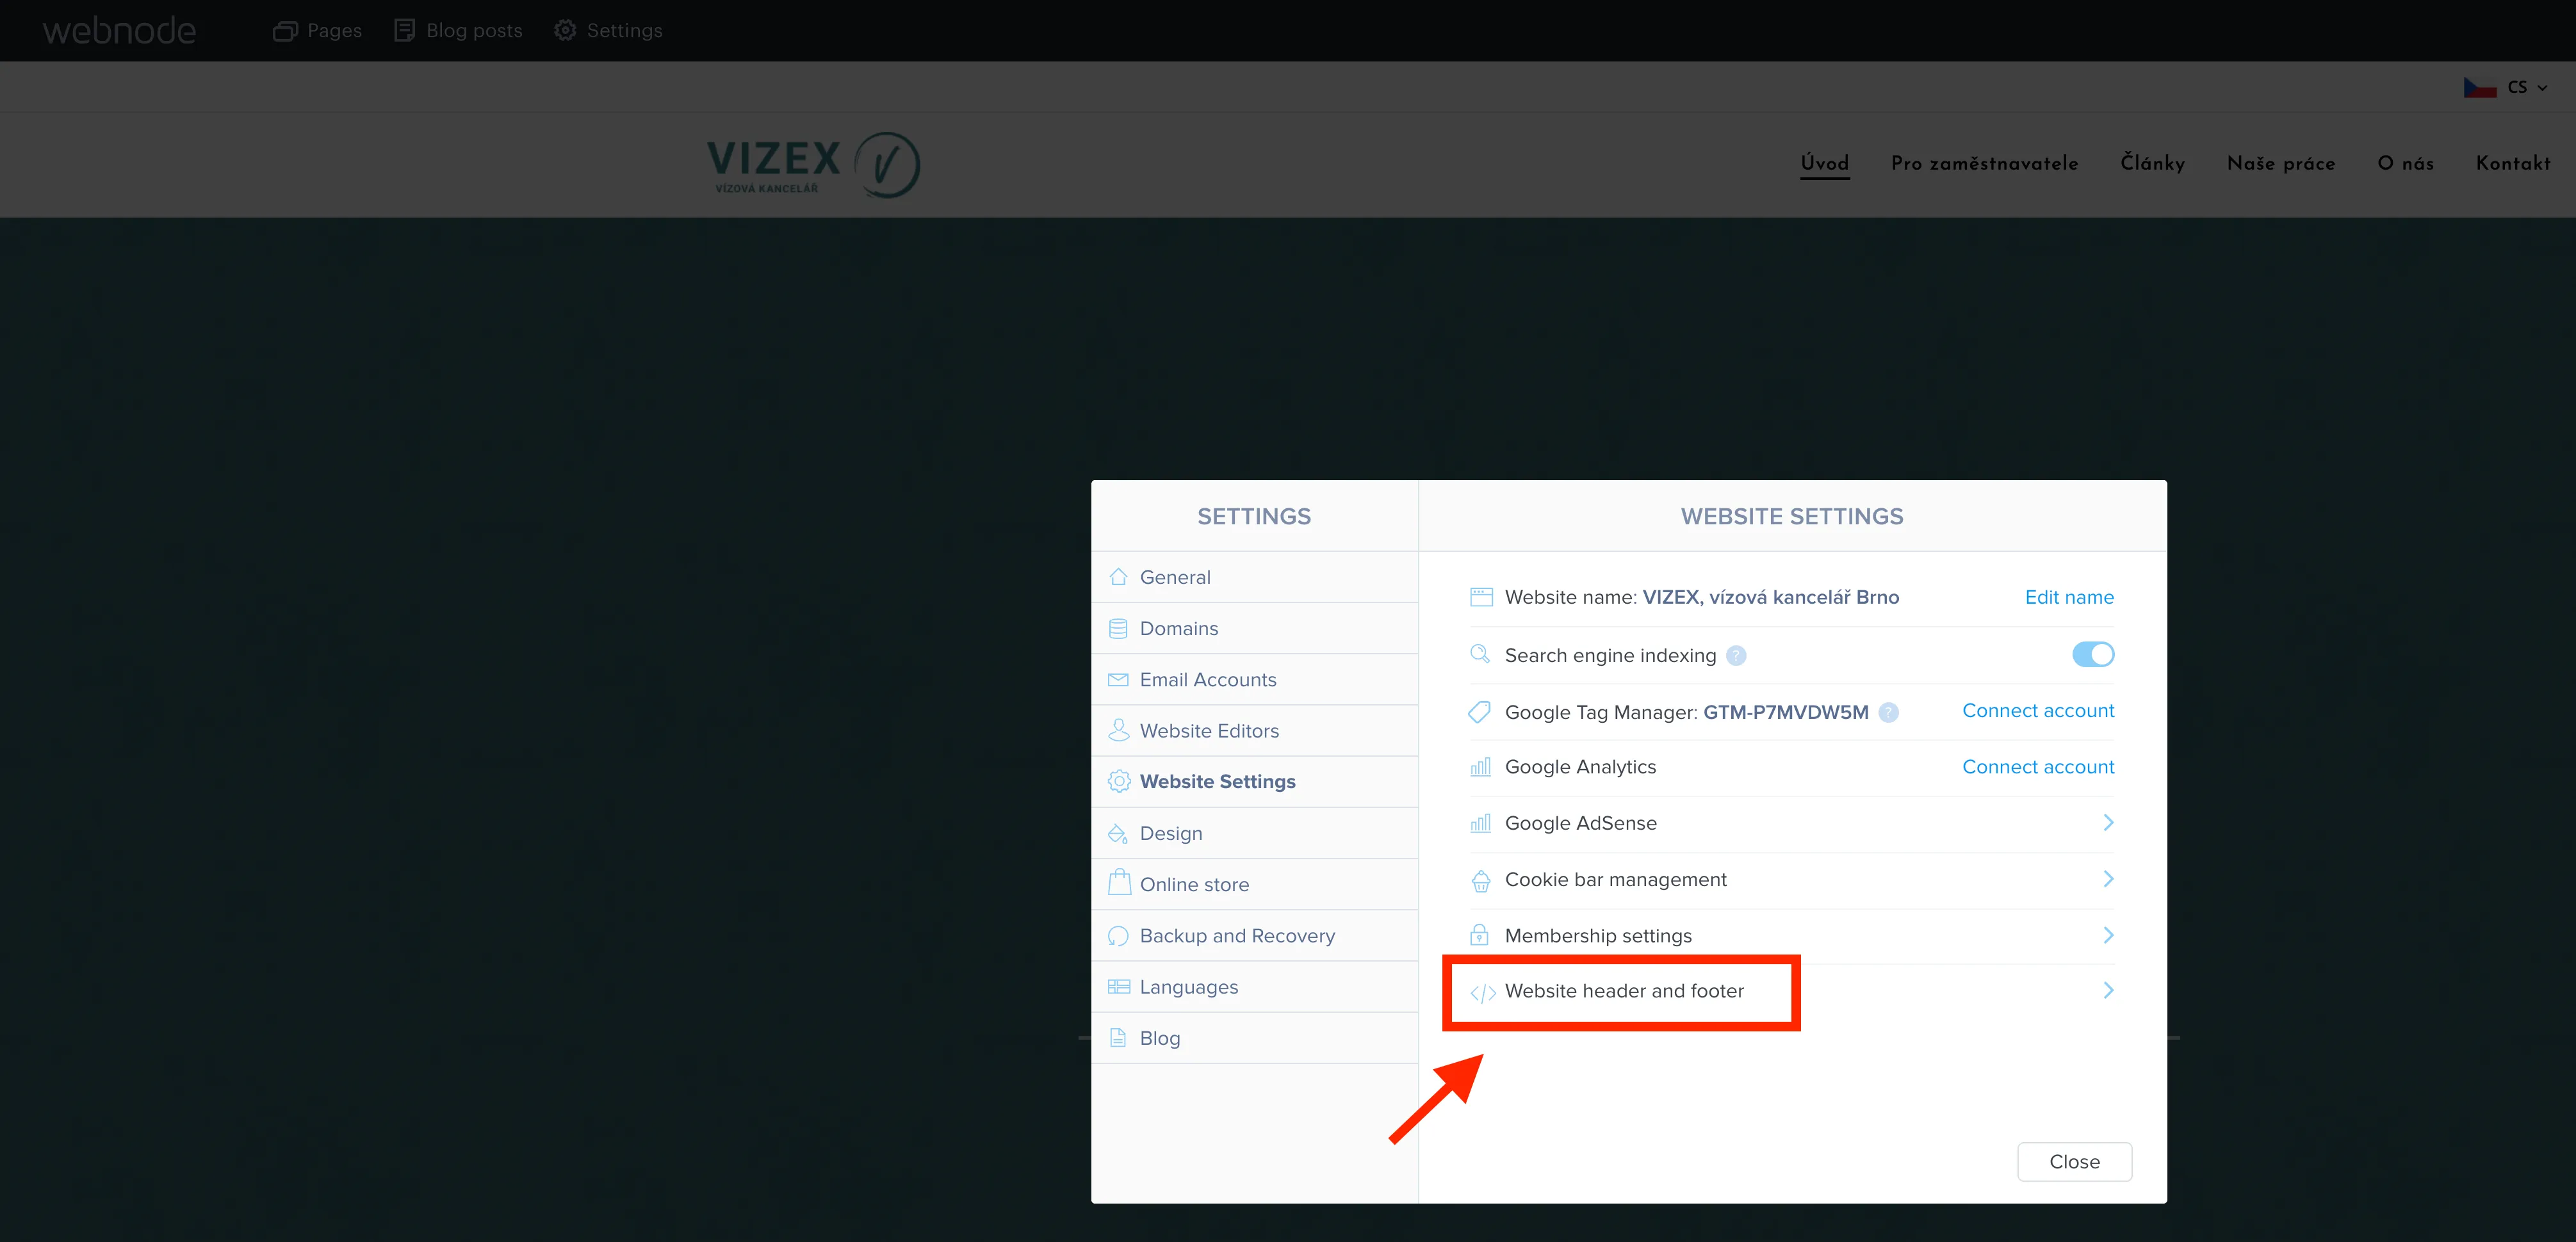Click the Online store bag icon
This screenshot has height=1242, width=2576.
click(x=1119, y=883)
